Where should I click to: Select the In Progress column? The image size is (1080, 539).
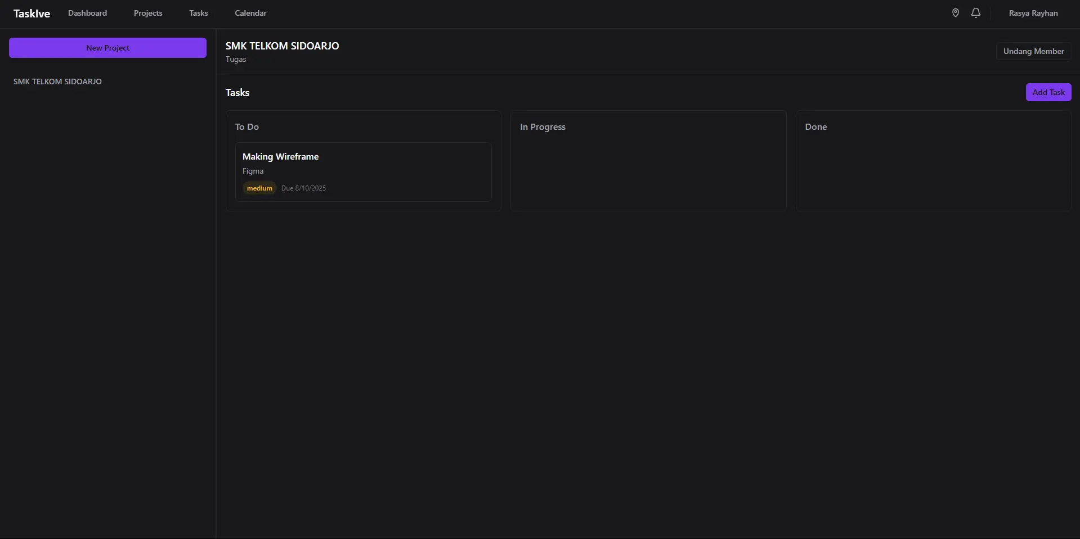(x=543, y=127)
